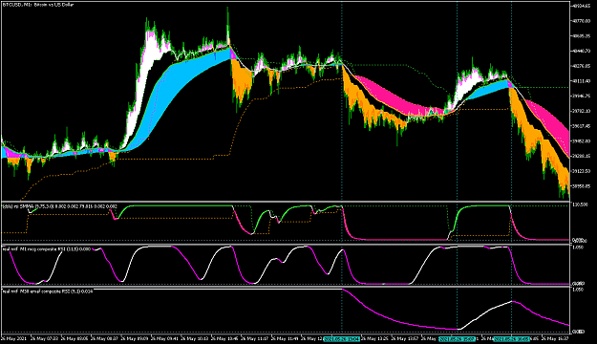Click the 39452.80 price axis label
Viewport: 597px width, 344px height.
click(582, 141)
